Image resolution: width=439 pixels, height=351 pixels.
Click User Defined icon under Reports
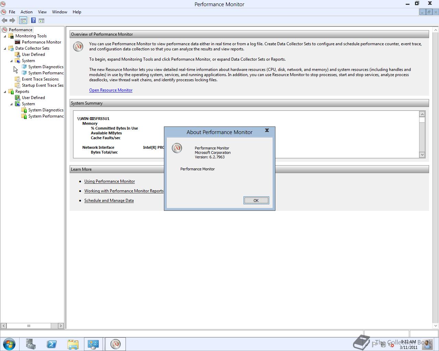(17, 98)
